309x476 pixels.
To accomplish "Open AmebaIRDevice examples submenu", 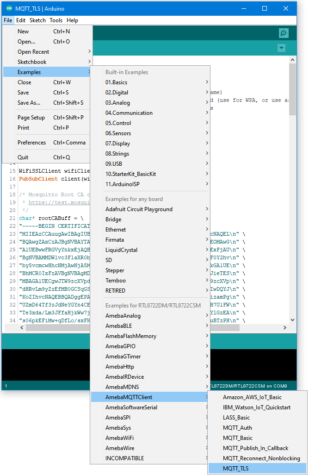I will [x=150, y=377].
